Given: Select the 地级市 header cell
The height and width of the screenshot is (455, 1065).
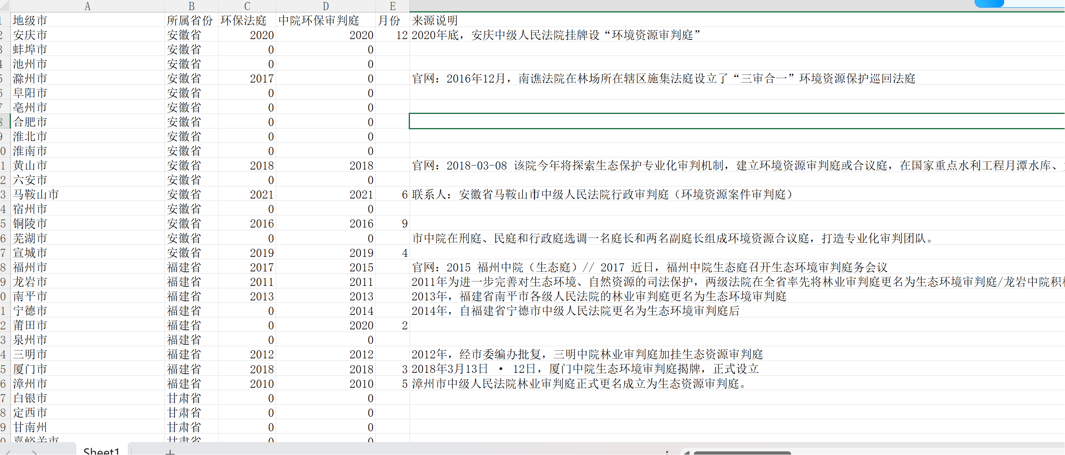Looking at the screenshot, I should (30, 20).
